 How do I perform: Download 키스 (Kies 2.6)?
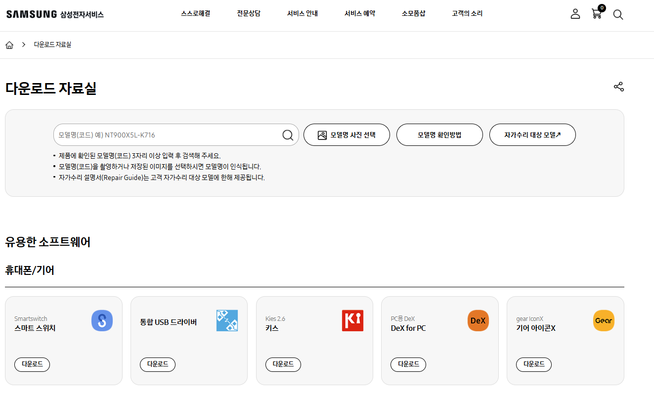tap(283, 364)
